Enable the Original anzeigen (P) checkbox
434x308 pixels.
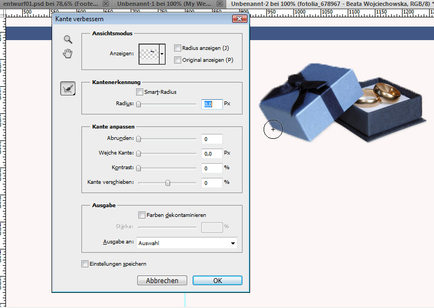click(x=177, y=60)
